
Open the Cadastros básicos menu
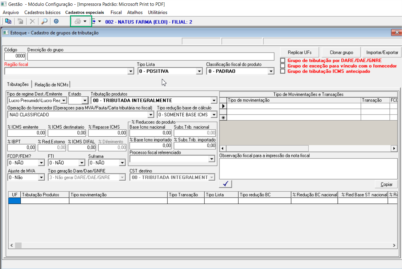(x=43, y=12)
